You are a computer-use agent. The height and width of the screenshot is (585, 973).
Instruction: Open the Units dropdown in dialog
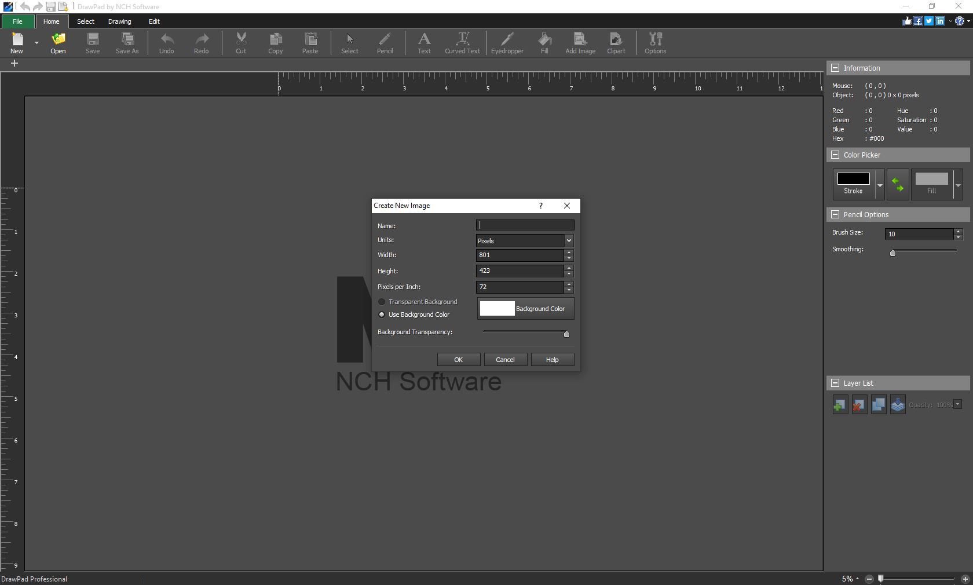pyautogui.click(x=568, y=240)
